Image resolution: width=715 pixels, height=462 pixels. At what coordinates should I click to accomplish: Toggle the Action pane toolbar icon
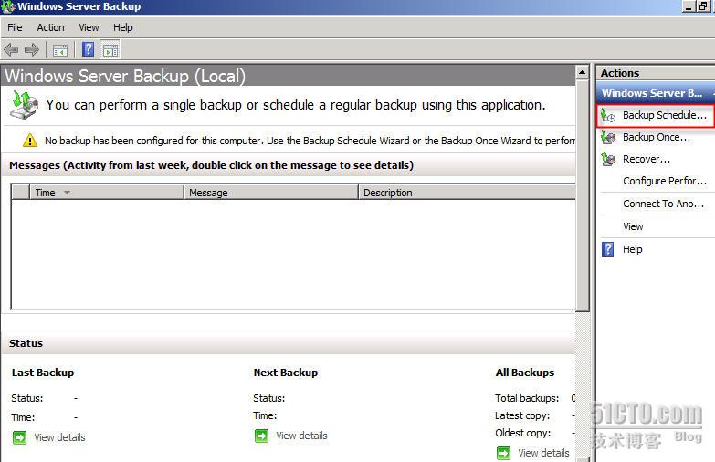coord(110,49)
